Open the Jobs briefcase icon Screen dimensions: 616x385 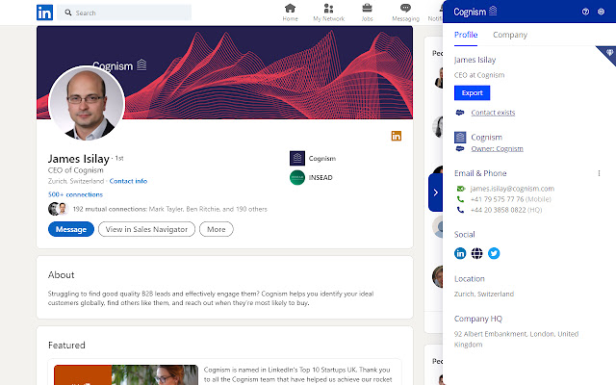click(x=367, y=10)
